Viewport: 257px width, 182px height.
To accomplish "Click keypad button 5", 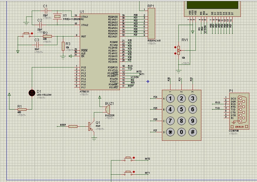I will [181, 110].
